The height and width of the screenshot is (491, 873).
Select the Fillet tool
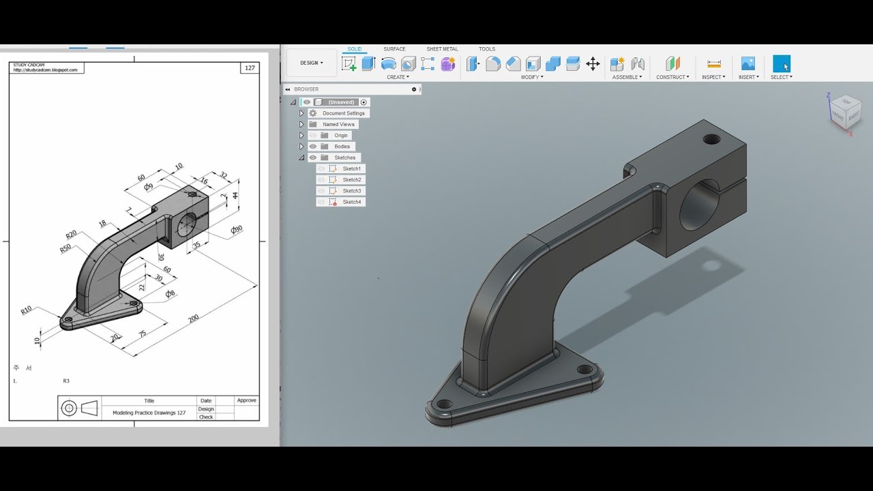coord(493,64)
